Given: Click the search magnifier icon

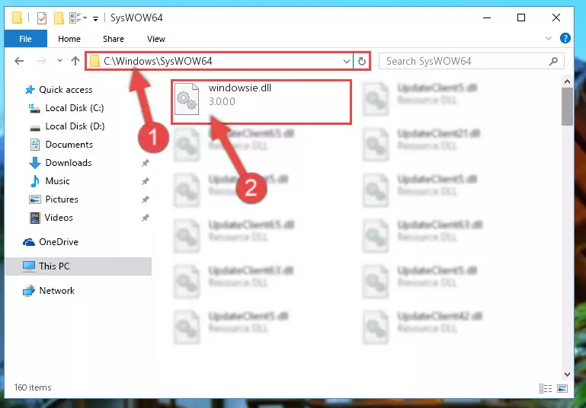Looking at the screenshot, I should (553, 61).
